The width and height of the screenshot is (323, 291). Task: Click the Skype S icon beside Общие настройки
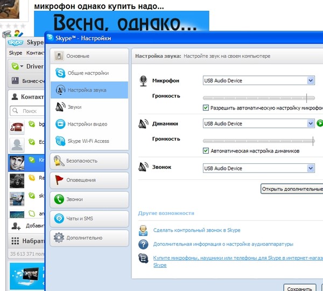pos(60,73)
